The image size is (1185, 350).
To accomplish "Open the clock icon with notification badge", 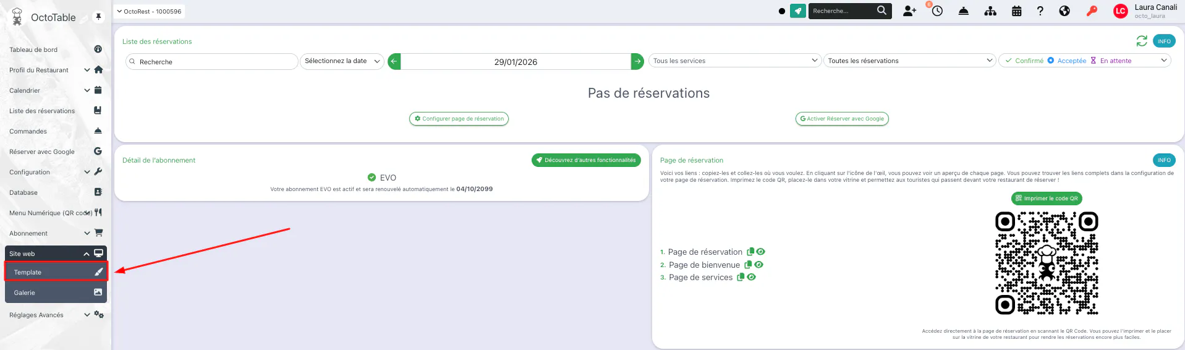I will click(937, 11).
